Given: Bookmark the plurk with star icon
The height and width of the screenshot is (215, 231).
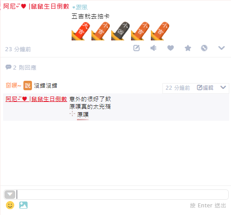Looking at the screenshot, I should pyautogui.click(x=188, y=48).
